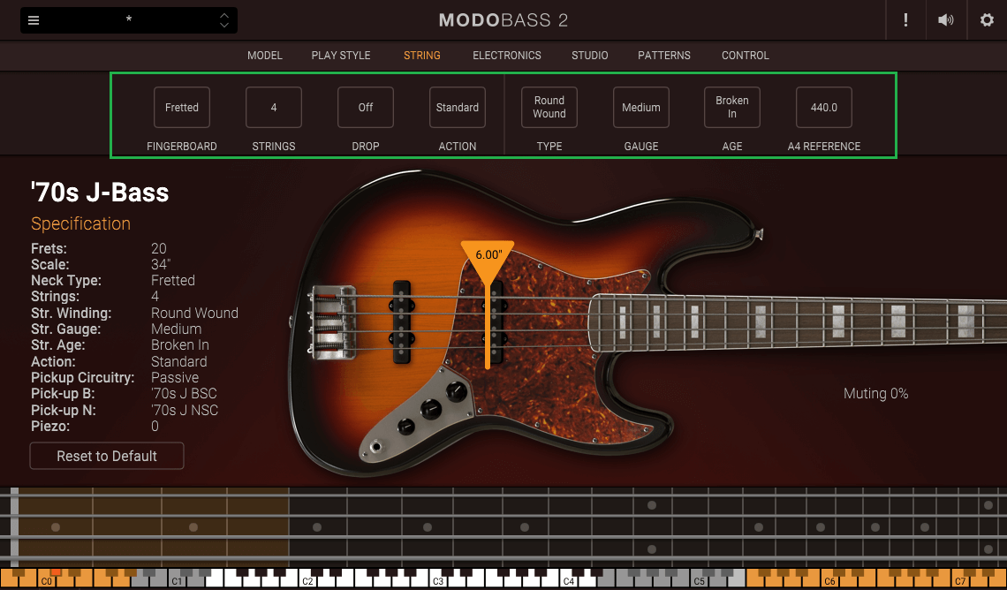The height and width of the screenshot is (590, 1007).
Task: Change the number of strings box showing 4
Action: pyautogui.click(x=274, y=107)
